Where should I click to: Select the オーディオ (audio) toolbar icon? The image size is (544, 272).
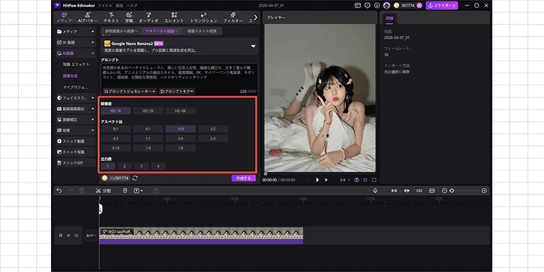pyautogui.click(x=148, y=17)
